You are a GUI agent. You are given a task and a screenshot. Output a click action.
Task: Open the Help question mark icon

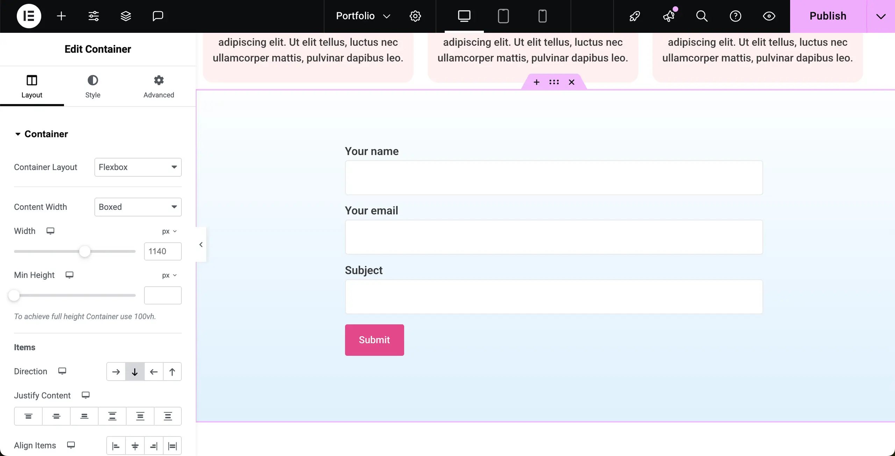[736, 16]
